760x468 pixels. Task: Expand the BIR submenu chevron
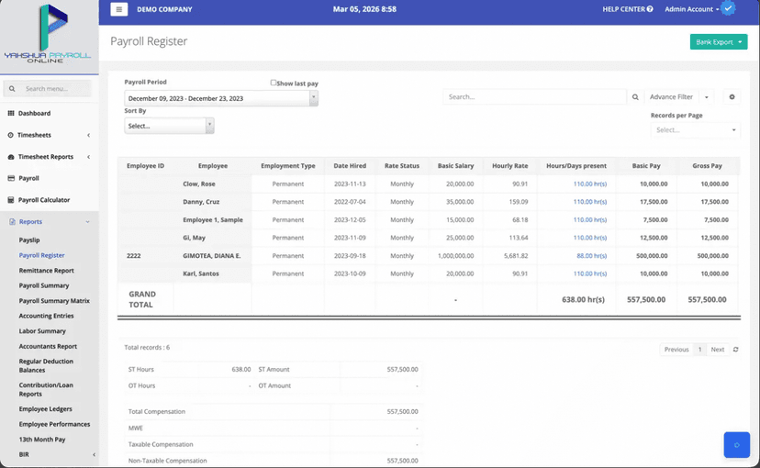click(94, 454)
